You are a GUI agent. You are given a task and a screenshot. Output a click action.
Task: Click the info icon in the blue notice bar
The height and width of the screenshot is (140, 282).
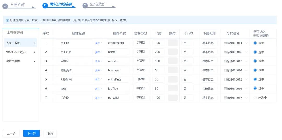click(7, 20)
